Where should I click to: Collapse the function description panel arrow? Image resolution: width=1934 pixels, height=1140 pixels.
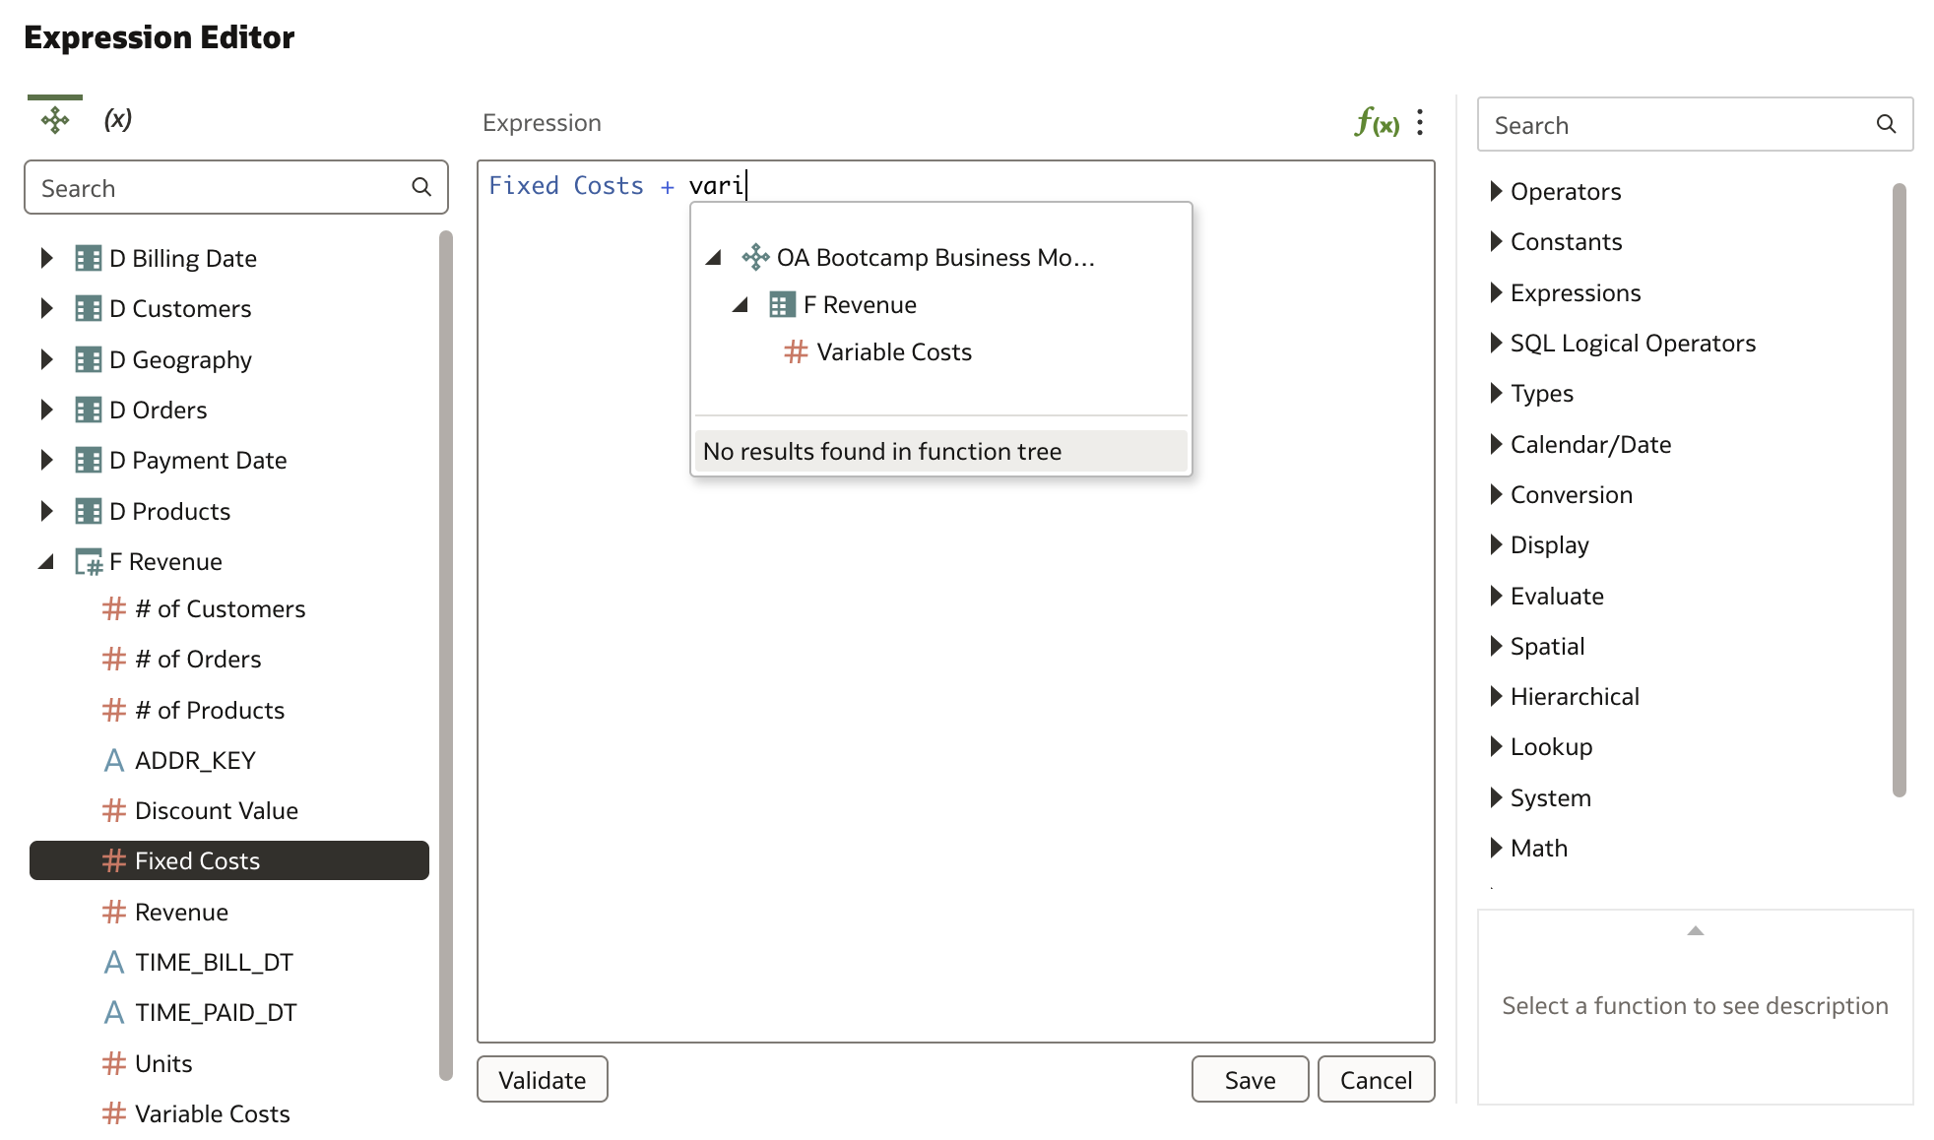(x=1695, y=930)
